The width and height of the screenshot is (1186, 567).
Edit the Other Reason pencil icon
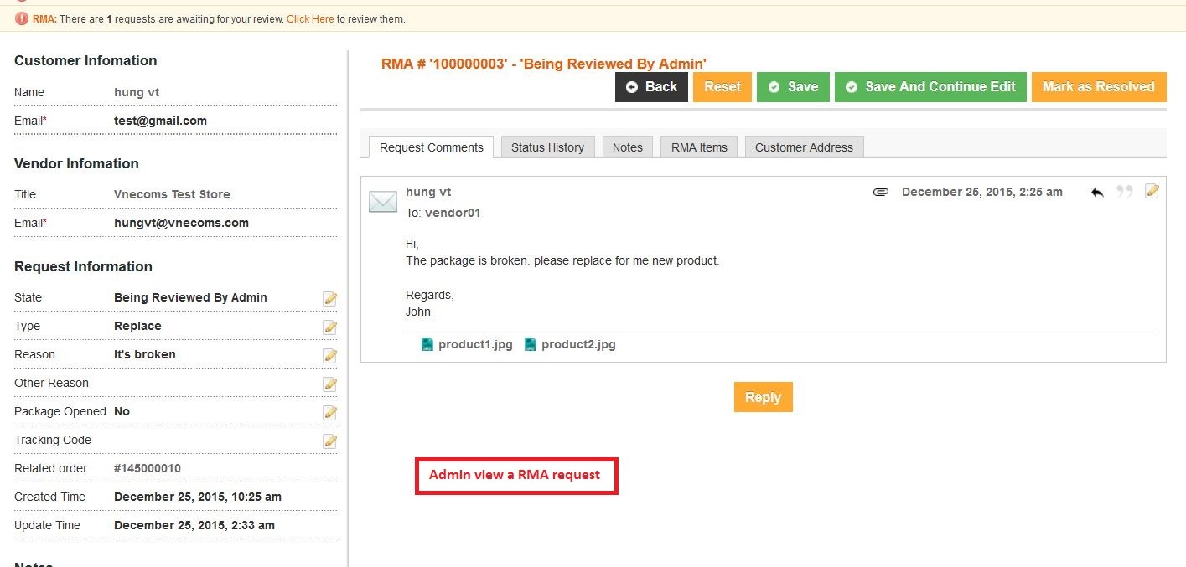click(330, 384)
